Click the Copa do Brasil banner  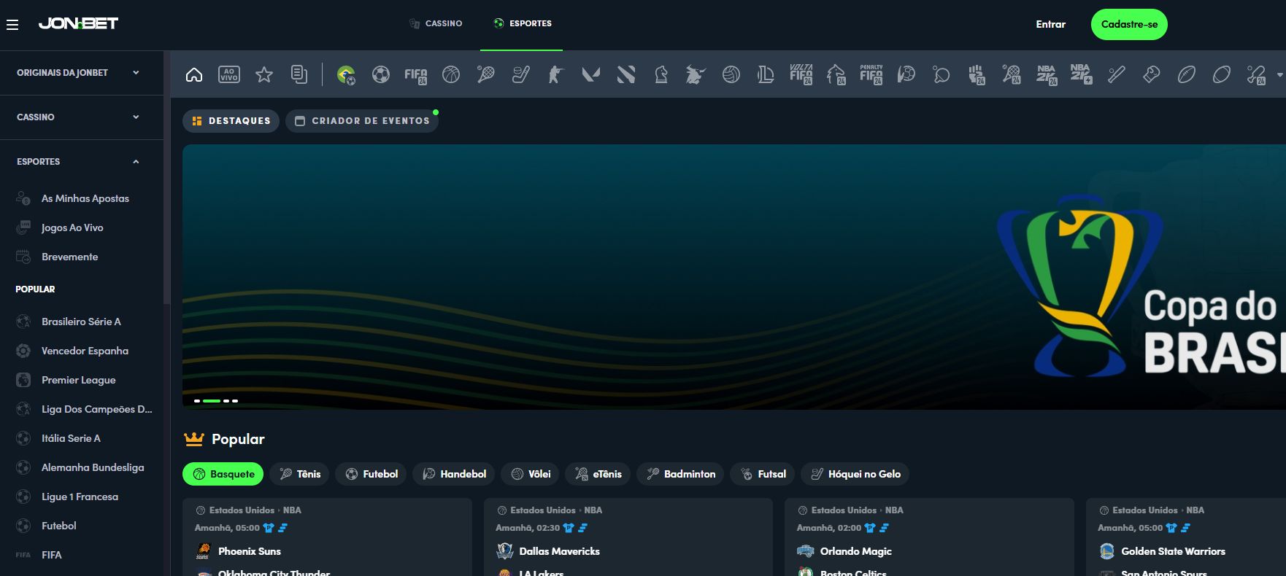[x=734, y=277]
